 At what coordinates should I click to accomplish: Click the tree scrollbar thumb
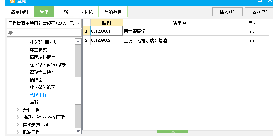78,91
